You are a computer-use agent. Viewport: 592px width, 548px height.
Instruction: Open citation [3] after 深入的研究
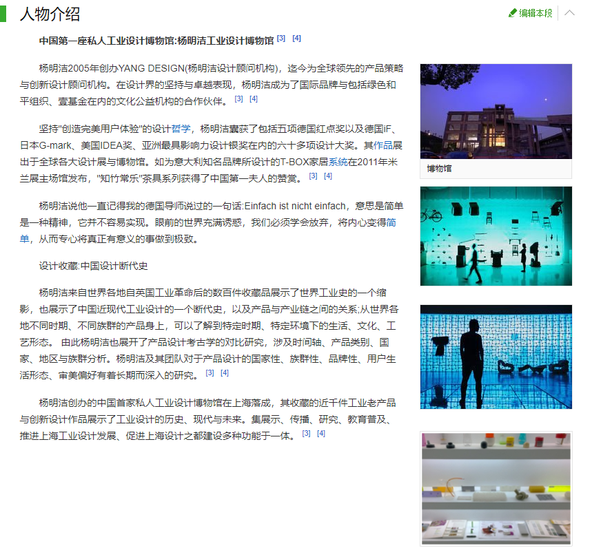click(210, 372)
